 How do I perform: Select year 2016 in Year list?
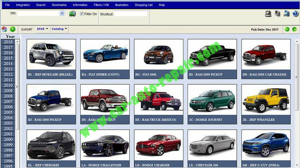click(8, 53)
